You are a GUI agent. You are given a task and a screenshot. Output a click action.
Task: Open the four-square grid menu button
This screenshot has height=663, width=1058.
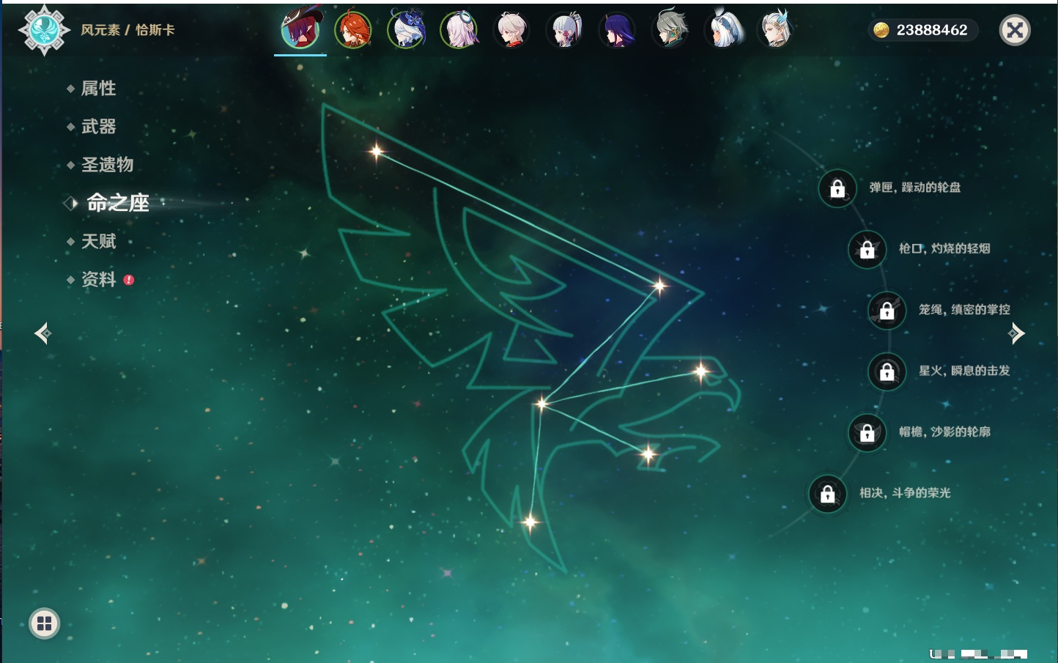pyautogui.click(x=44, y=623)
